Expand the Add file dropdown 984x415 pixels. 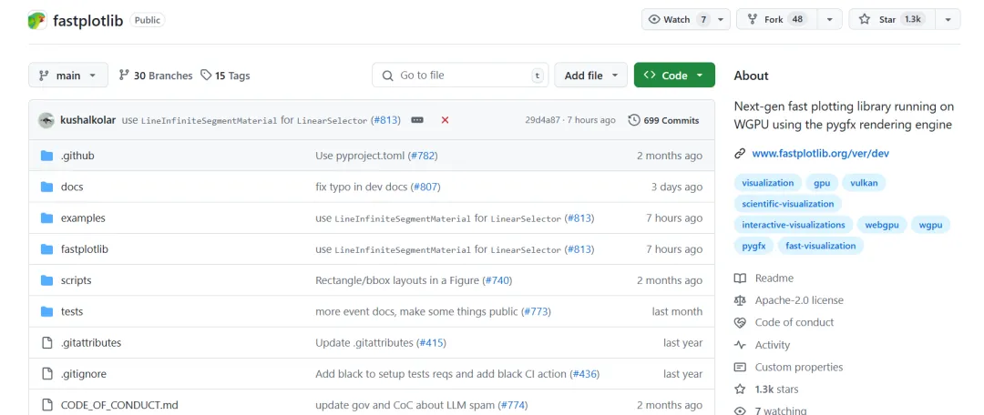pos(590,76)
